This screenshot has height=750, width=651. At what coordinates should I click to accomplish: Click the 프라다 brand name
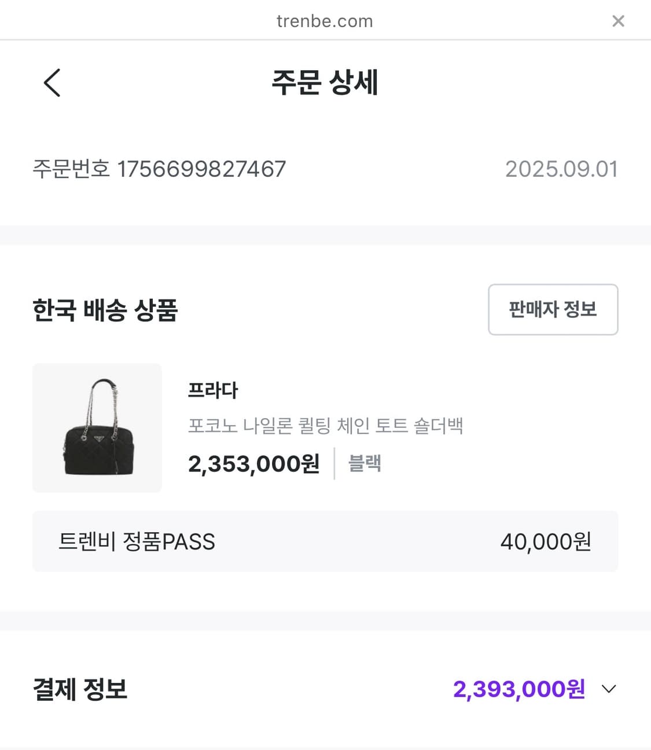click(213, 390)
